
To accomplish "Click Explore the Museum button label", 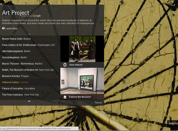I will 80,97.
